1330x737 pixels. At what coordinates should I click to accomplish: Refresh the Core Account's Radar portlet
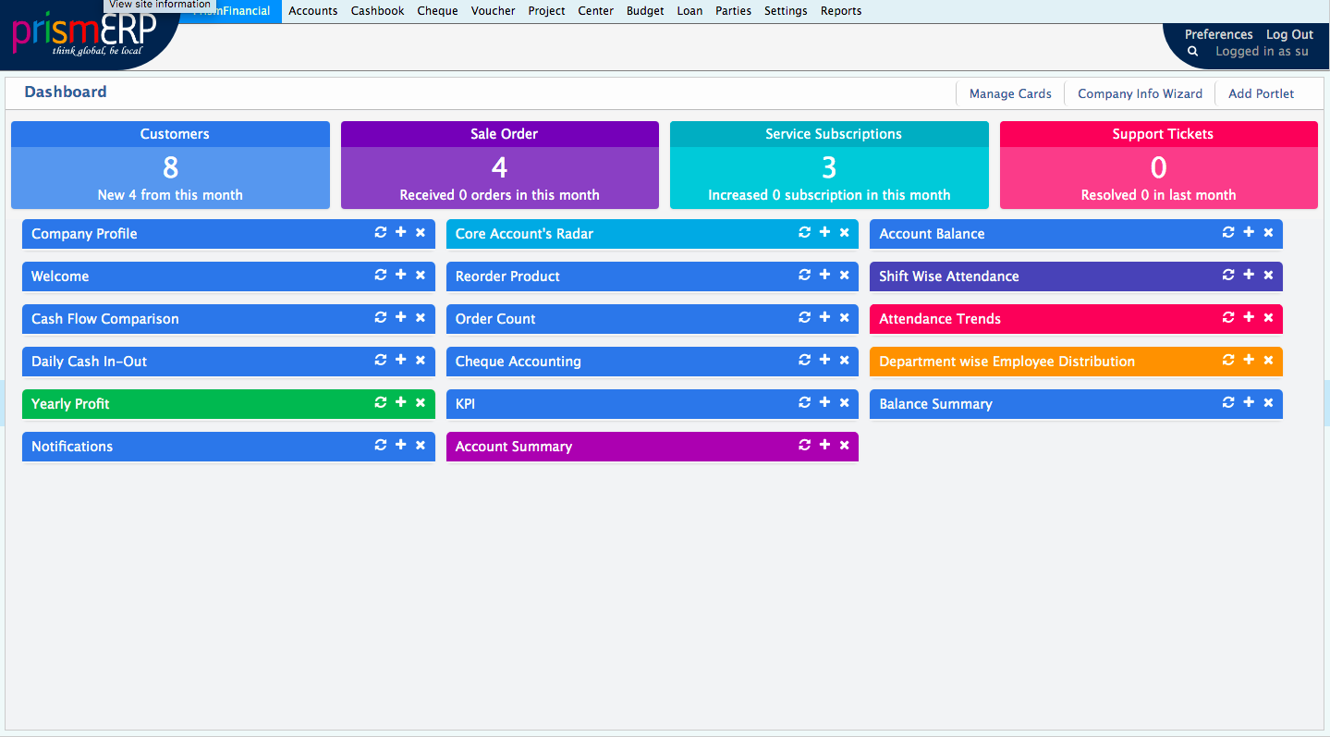click(804, 233)
